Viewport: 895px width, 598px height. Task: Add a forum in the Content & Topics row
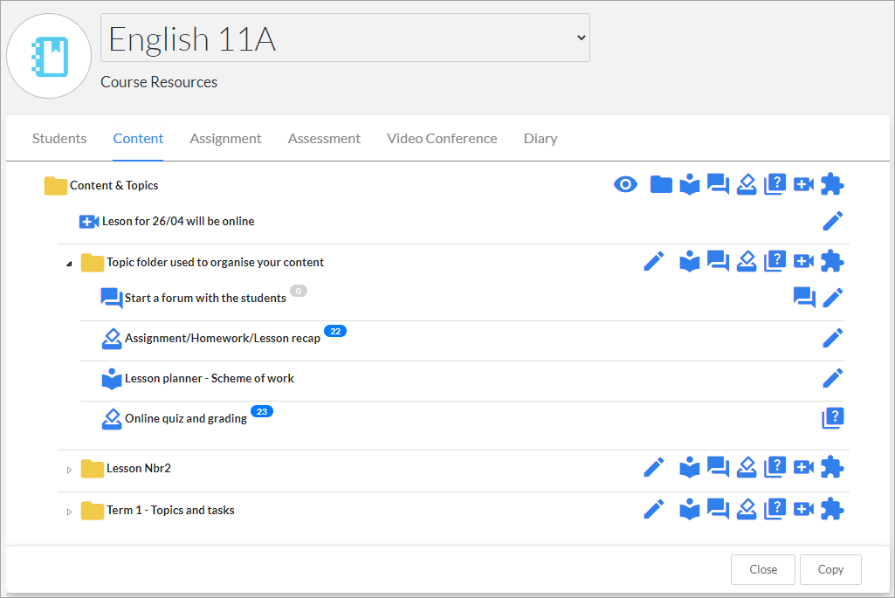click(718, 184)
